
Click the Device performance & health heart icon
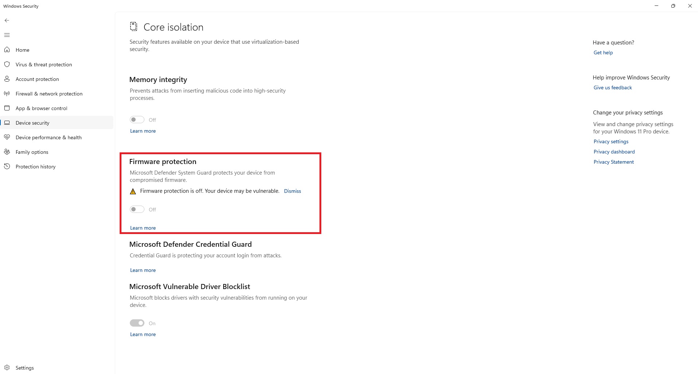pyautogui.click(x=7, y=137)
